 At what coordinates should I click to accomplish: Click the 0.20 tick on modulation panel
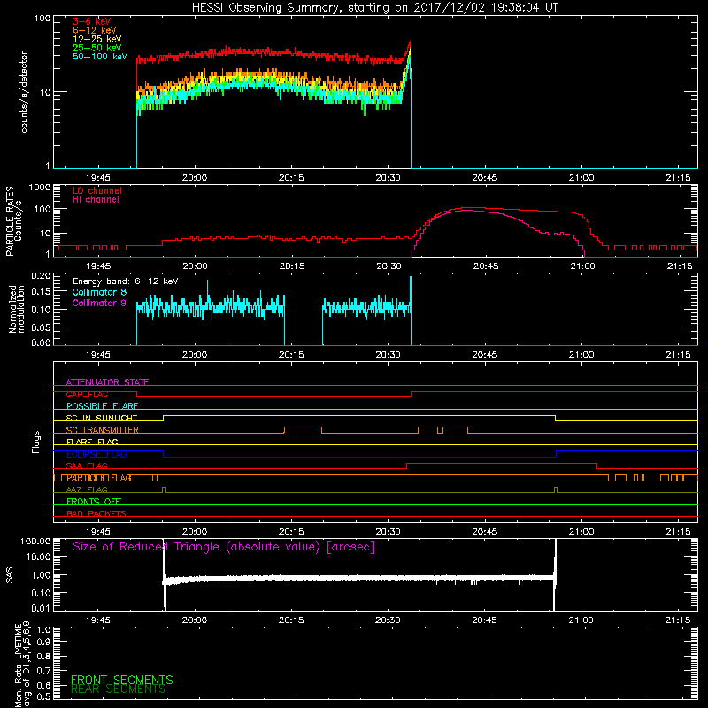pos(41,276)
